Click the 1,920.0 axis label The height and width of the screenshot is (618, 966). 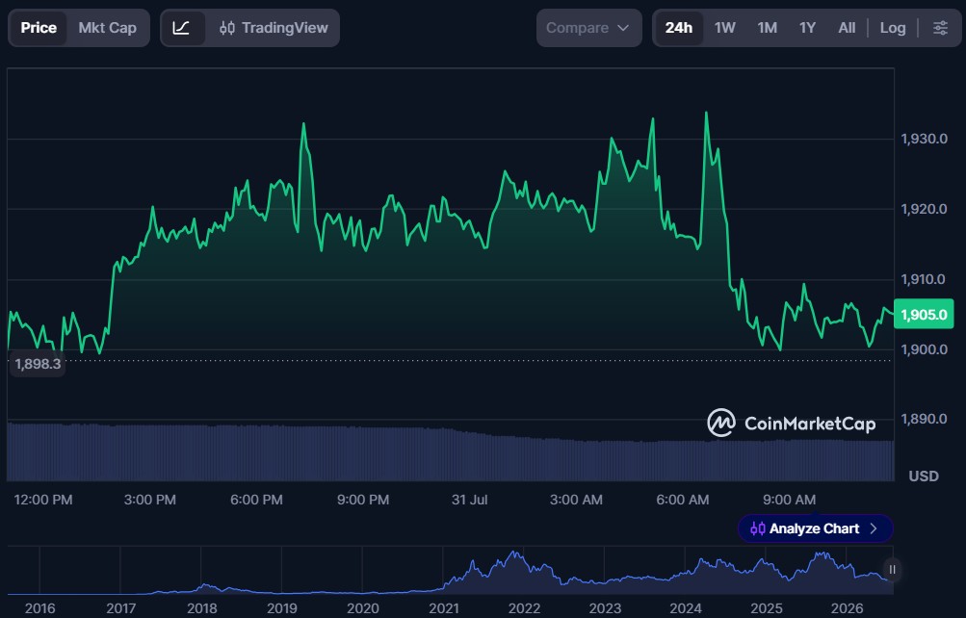924,209
